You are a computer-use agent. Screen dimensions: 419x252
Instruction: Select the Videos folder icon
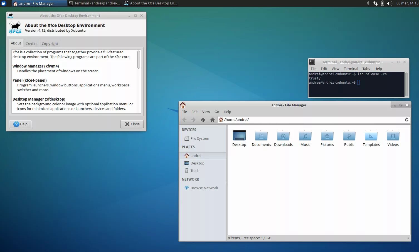point(393,138)
